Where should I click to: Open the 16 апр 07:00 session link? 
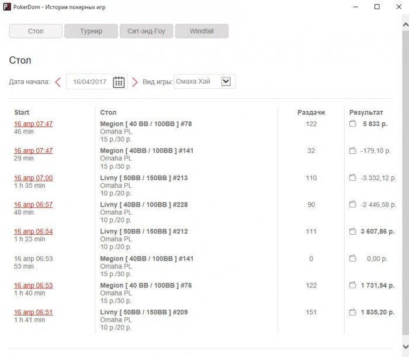[33, 178]
